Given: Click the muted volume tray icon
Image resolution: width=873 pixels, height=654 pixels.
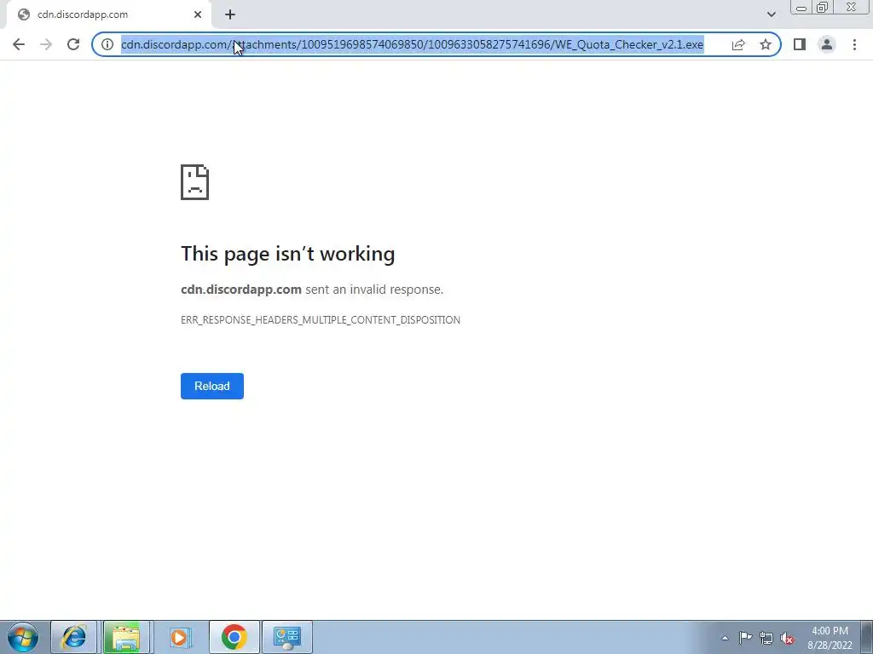Looking at the screenshot, I should point(787,638).
